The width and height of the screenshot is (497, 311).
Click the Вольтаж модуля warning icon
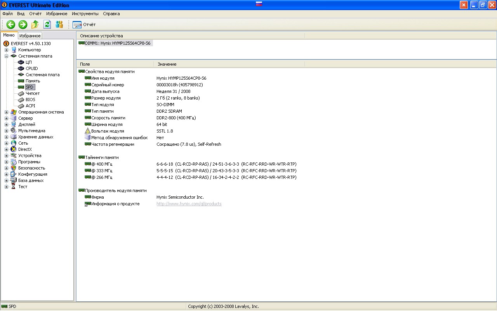(88, 131)
